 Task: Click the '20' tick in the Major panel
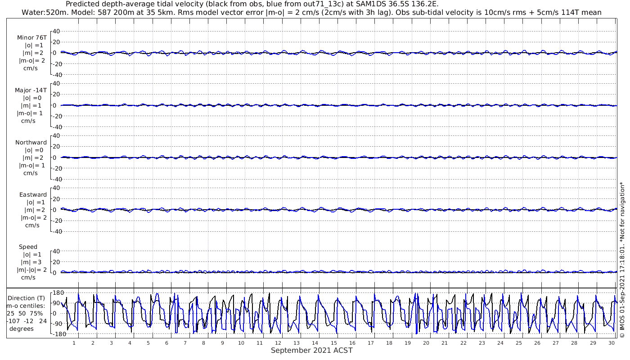click(x=57, y=94)
